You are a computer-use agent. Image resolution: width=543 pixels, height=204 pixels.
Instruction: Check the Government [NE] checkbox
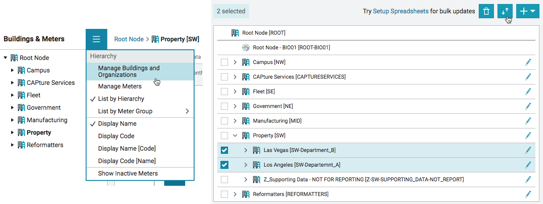click(x=224, y=106)
